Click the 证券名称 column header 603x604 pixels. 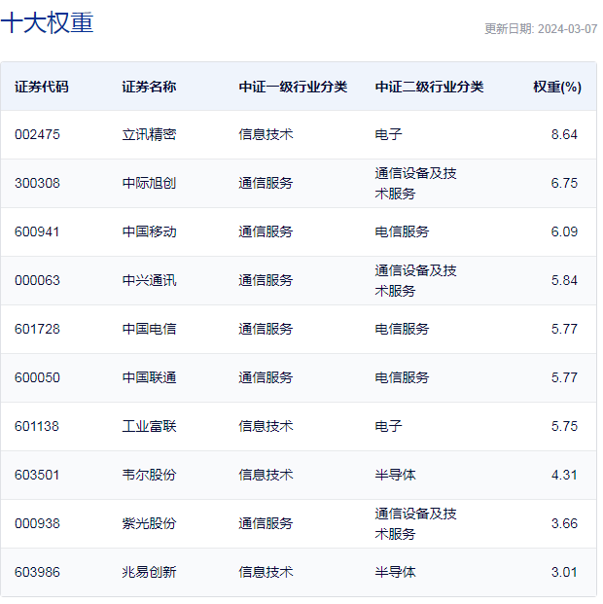pyautogui.click(x=149, y=87)
